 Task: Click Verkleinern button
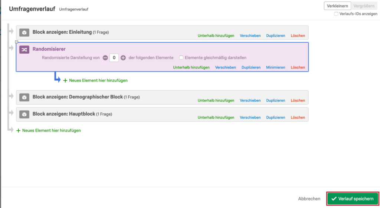tap(337, 6)
